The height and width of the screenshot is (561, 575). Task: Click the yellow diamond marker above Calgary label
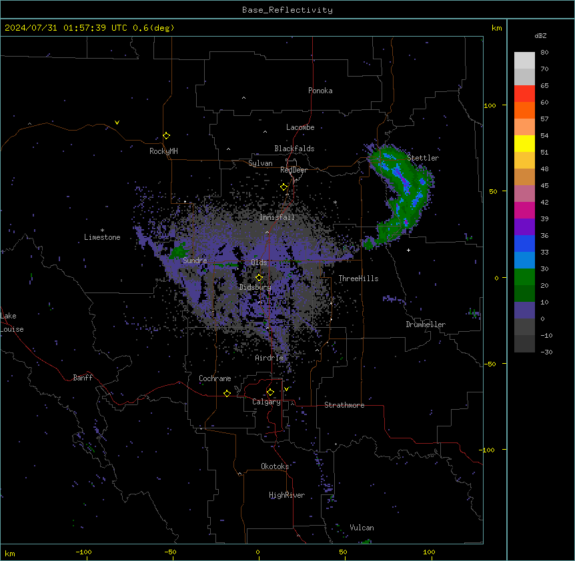pos(270,392)
